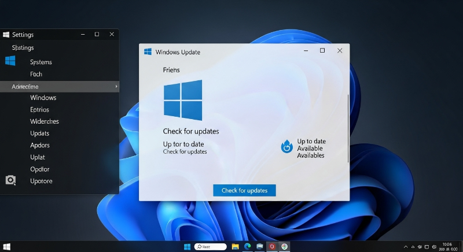Select Apdors in the Settings list
The height and width of the screenshot is (252, 463).
[40, 145]
